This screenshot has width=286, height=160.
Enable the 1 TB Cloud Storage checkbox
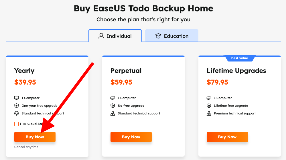click(17, 124)
